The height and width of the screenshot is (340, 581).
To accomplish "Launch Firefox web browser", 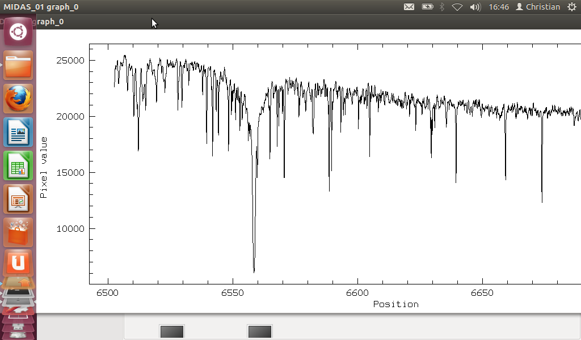I will [18, 99].
